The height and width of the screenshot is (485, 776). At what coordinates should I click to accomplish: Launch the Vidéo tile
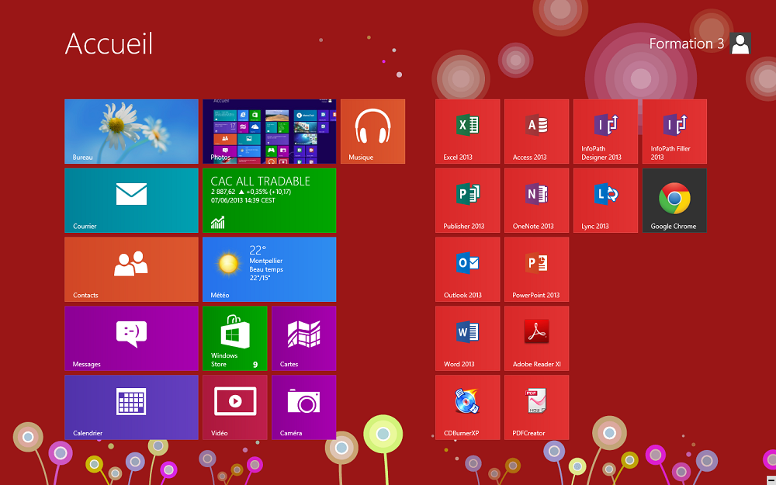pos(234,407)
